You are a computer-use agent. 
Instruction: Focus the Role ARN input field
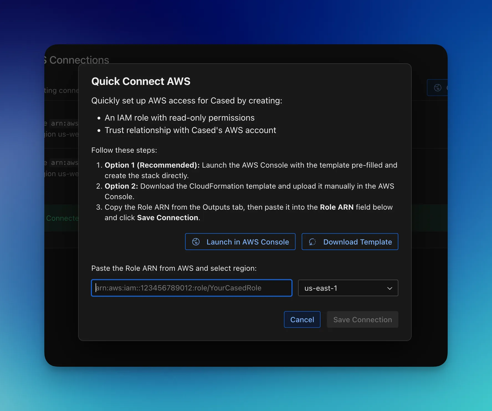click(x=192, y=288)
